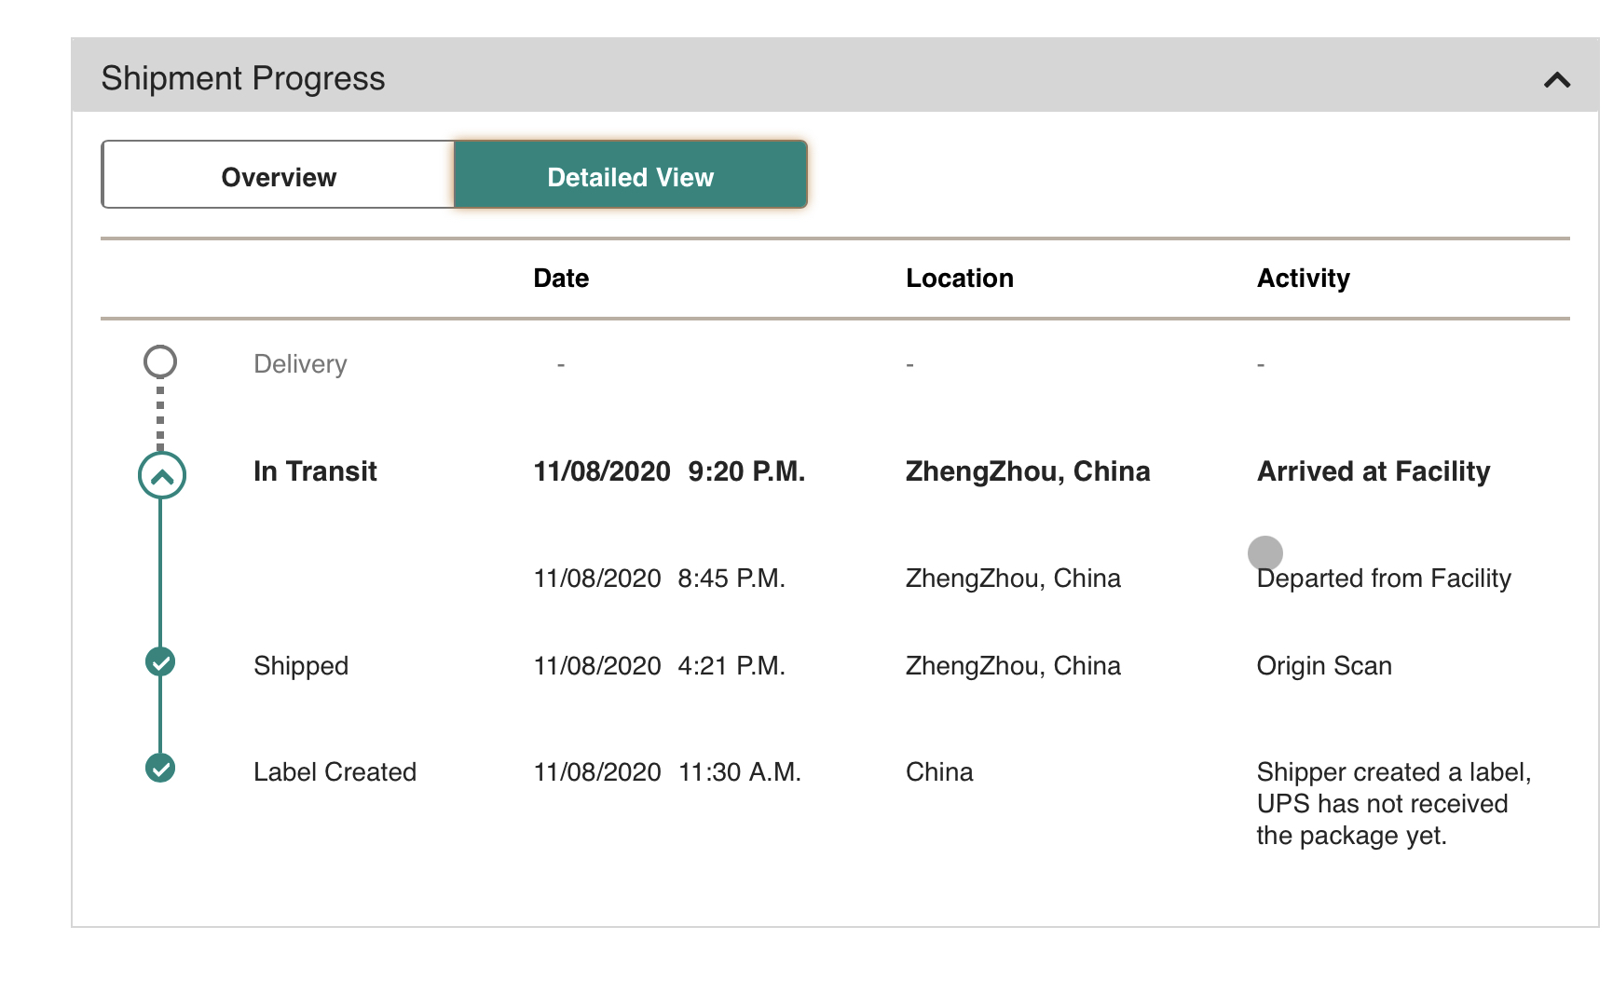This screenshot has width=1613, height=981.
Task: Click the Origin Scan activity text
Action: click(x=1324, y=666)
